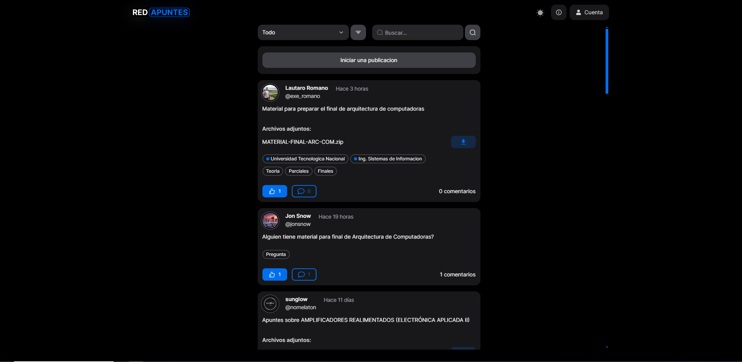Click the Finales tag
Image resolution: width=742 pixels, height=362 pixels.
point(325,171)
